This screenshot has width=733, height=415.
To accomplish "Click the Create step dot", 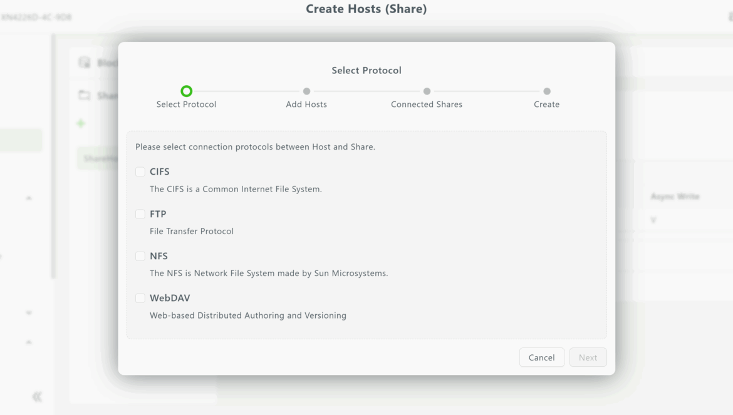I will 547,91.
